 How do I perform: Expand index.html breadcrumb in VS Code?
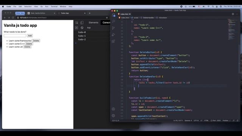coord(124,18)
